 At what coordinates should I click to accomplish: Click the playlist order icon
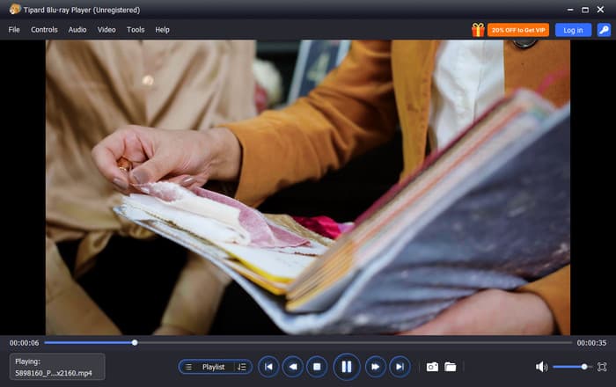242,367
